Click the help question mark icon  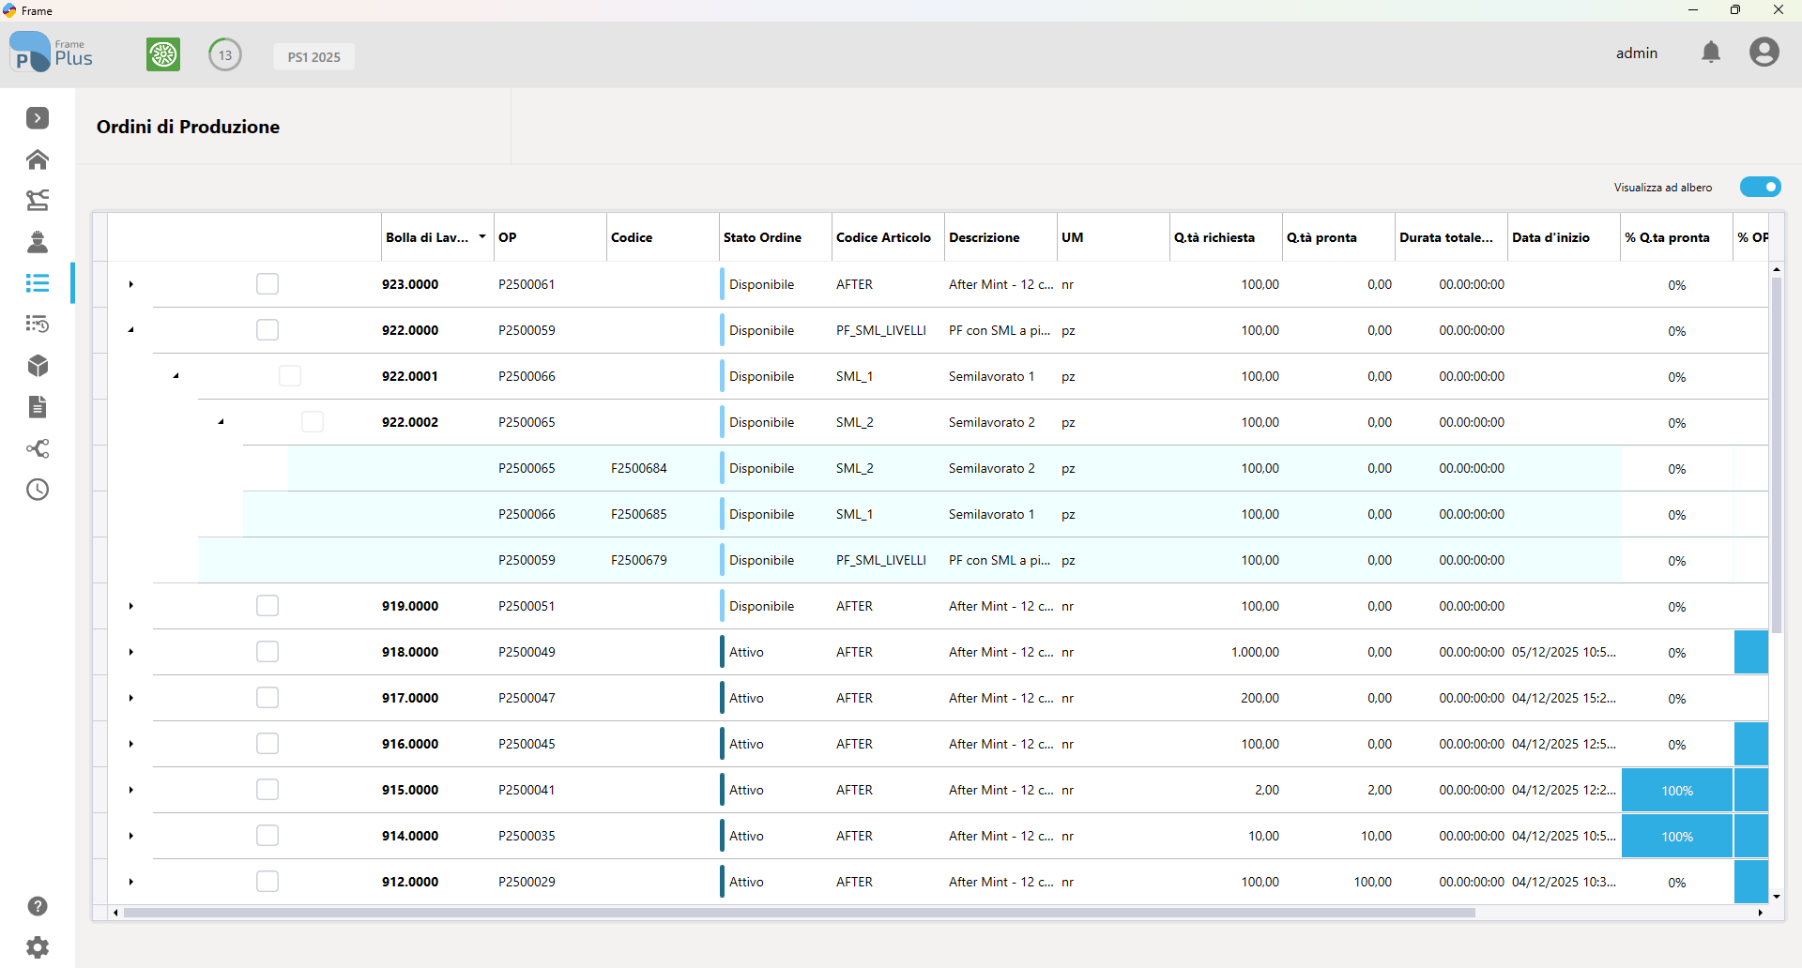click(x=38, y=906)
